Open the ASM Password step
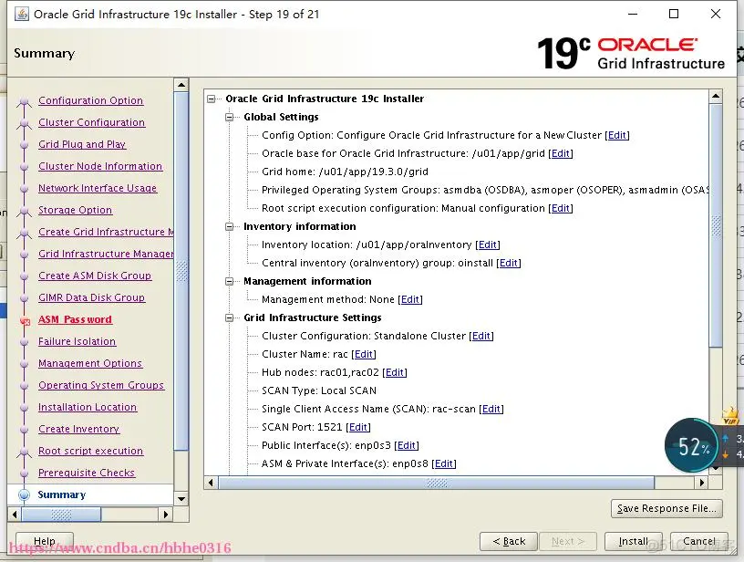The height and width of the screenshot is (562, 744). coord(75,319)
